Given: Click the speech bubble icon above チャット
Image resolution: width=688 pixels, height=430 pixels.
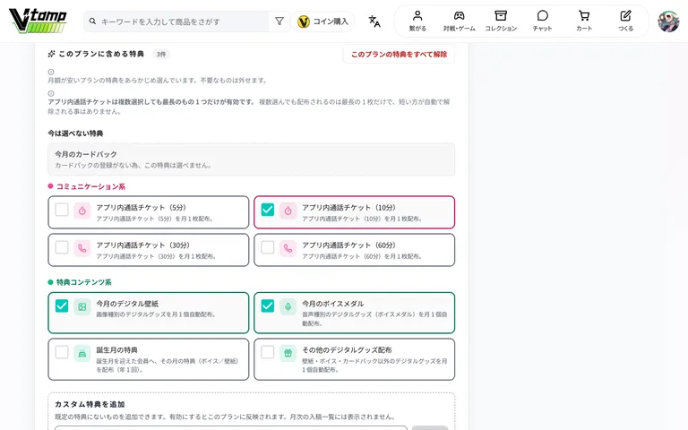Looking at the screenshot, I should click(542, 16).
